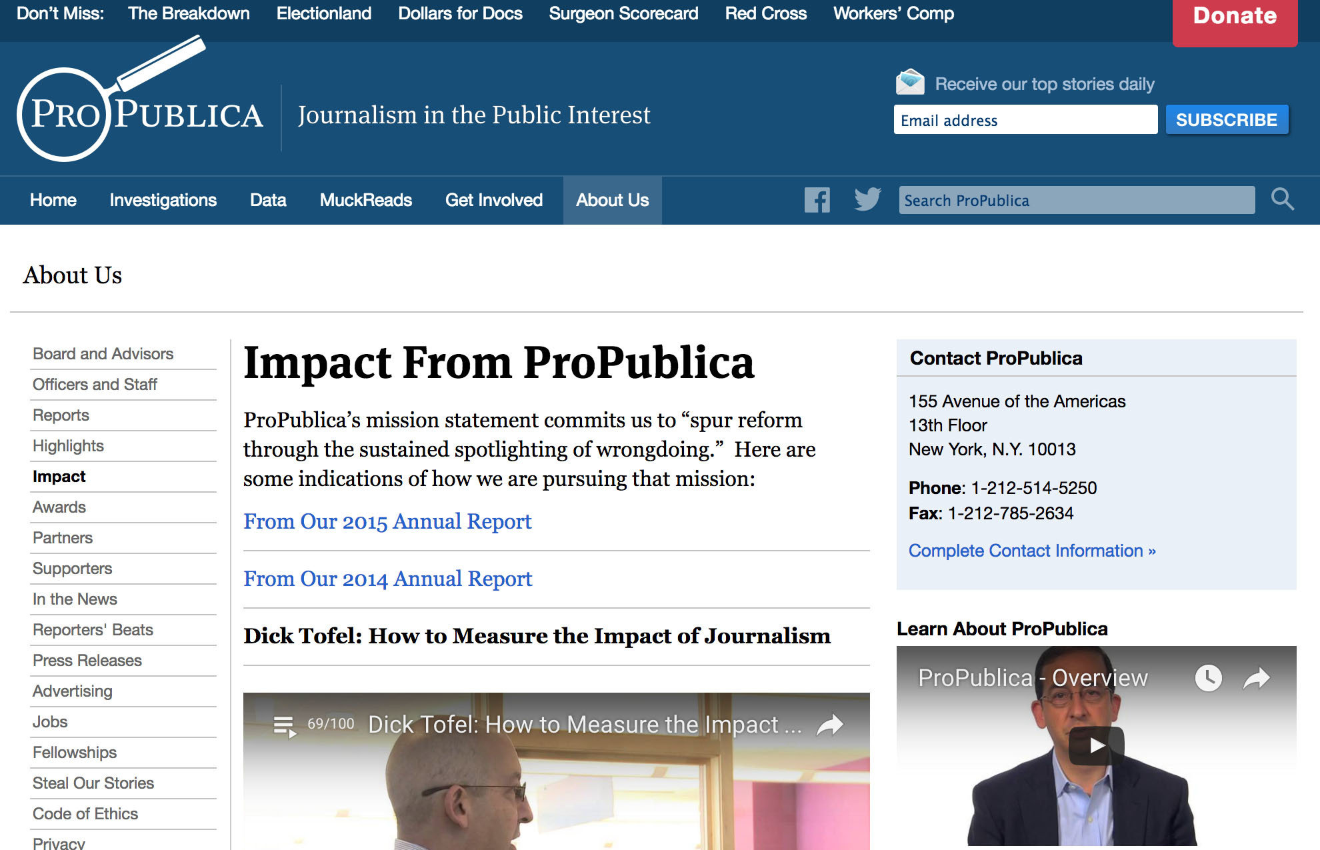
Task: Open Complete Contact Information link
Action: pos(1031,551)
